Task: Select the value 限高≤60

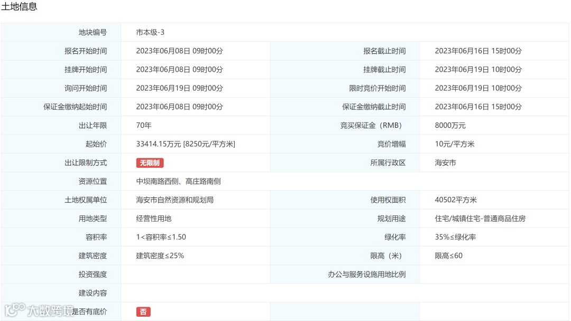Action: (x=449, y=256)
